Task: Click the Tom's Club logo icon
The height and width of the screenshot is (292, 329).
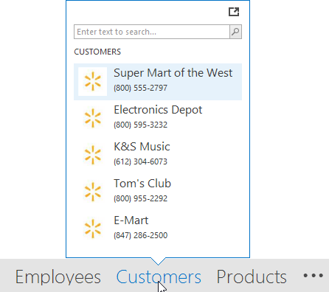Action: (93, 192)
